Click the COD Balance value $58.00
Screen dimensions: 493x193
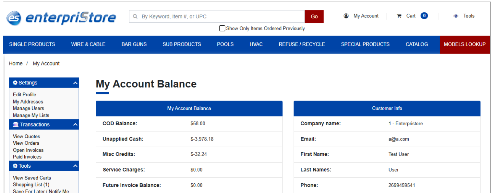coord(198,124)
